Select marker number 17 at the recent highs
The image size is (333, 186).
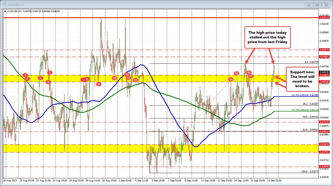tap(250, 76)
